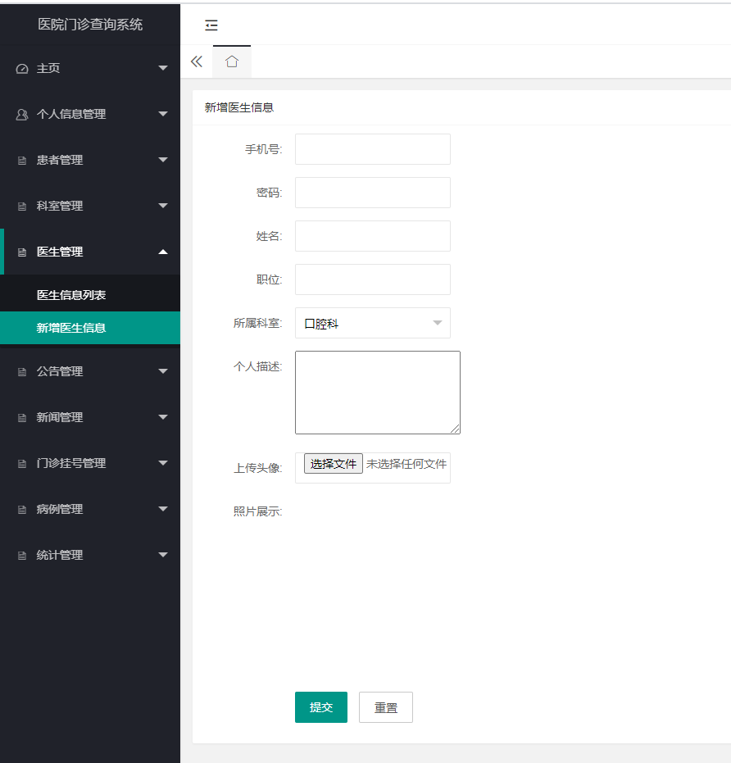Click the 新增医生信息 card header text
Image resolution: width=731 pixels, height=763 pixels.
click(x=239, y=107)
